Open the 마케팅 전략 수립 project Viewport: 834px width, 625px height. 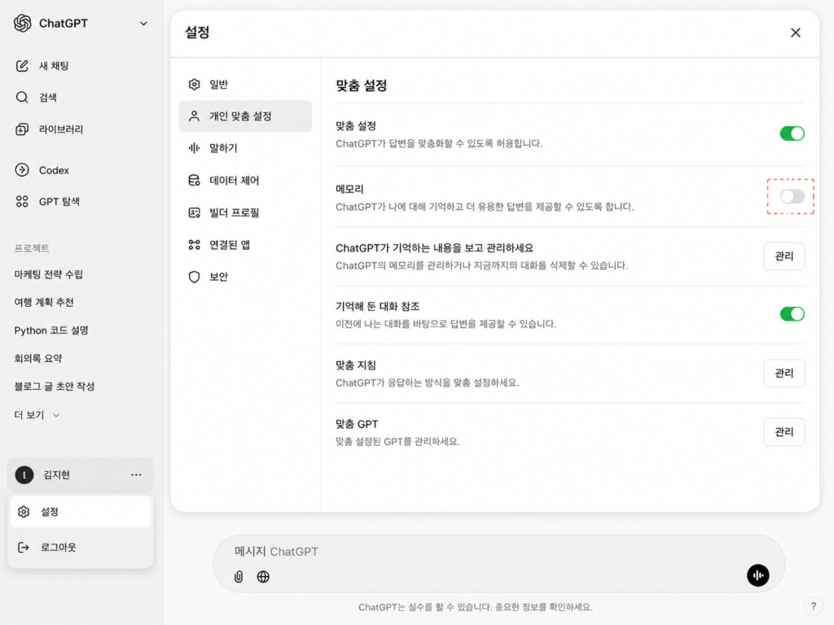[48, 274]
